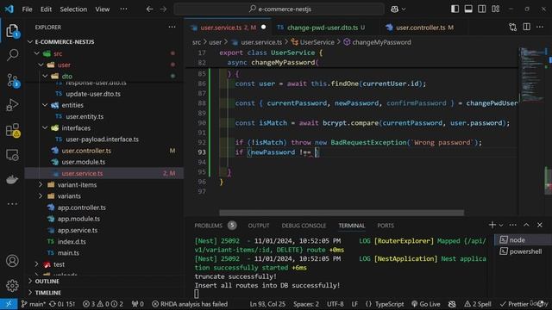Open user-payload.interface.ts file
552x310 pixels.
coord(102,139)
